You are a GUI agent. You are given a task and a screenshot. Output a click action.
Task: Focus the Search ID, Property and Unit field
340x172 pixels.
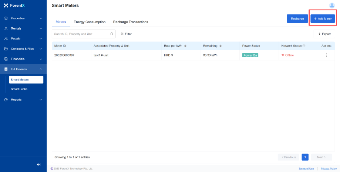81,34
